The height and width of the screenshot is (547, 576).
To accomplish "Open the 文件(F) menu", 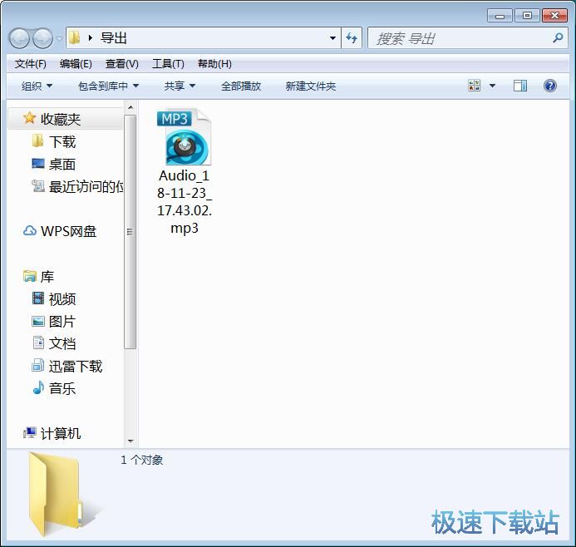I will coord(31,64).
